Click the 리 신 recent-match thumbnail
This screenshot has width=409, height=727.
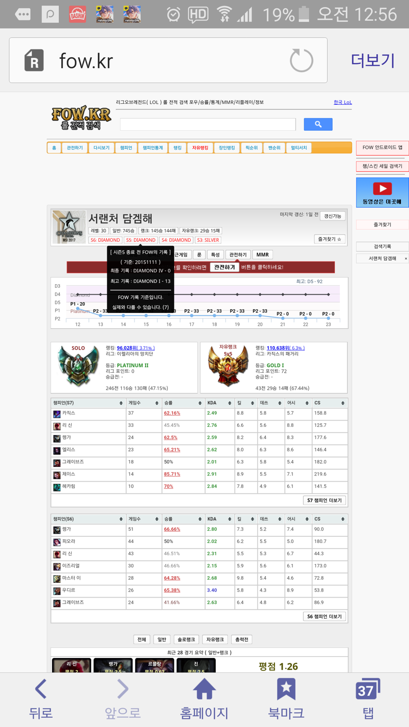[x=72, y=665]
